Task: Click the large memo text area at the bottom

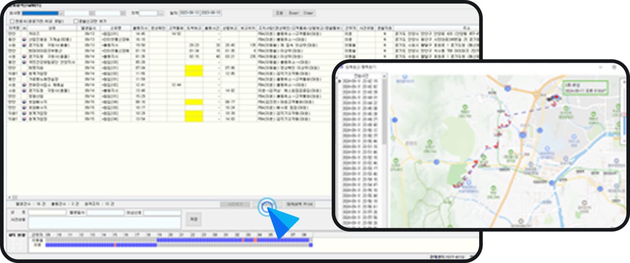Action: tap(104, 223)
